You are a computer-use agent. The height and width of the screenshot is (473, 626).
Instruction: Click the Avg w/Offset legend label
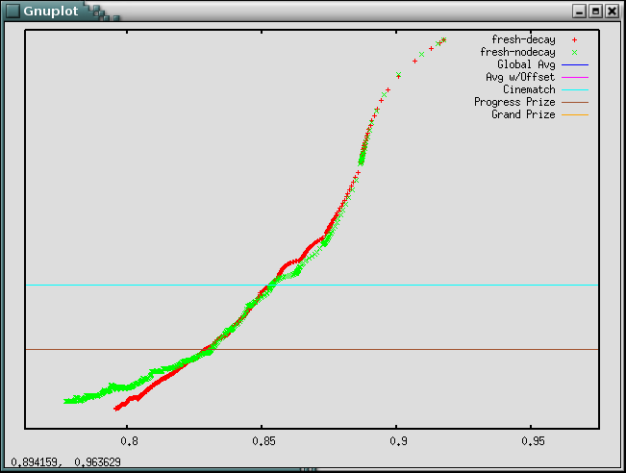point(520,77)
